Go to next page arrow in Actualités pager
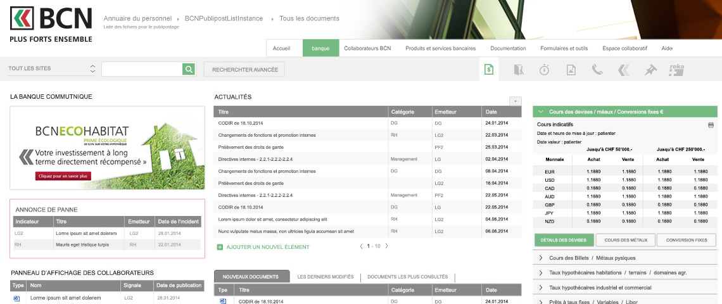 click(386, 246)
